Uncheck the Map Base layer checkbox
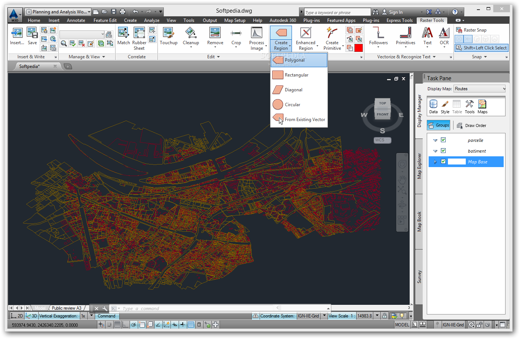 pyautogui.click(x=443, y=162)
